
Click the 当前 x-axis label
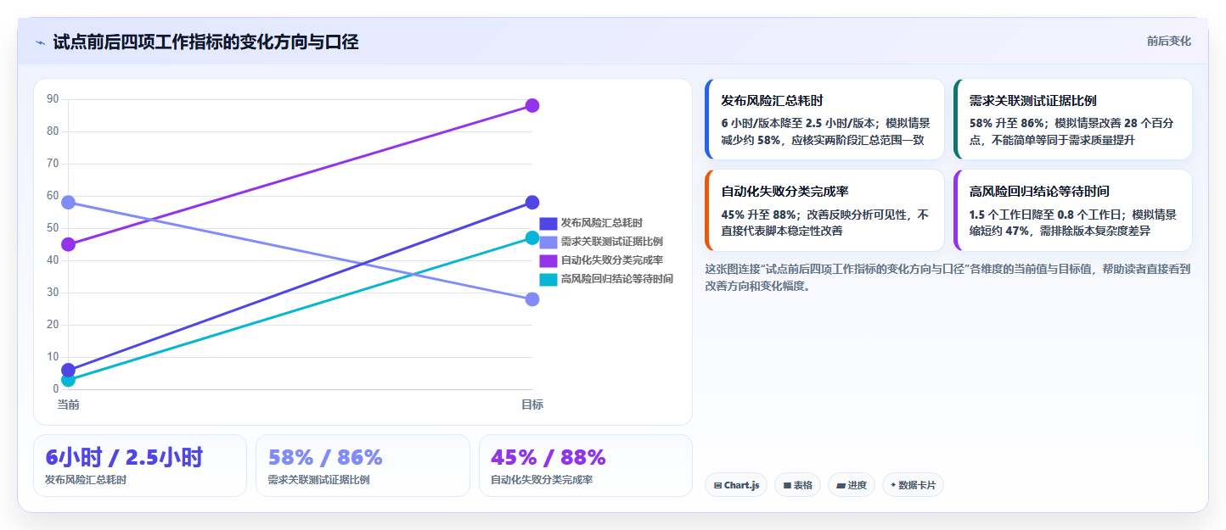pos(68,404)
